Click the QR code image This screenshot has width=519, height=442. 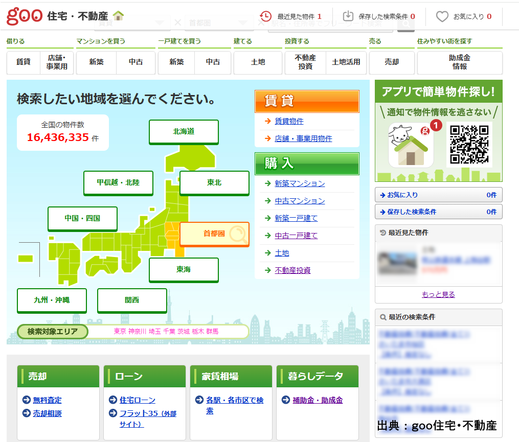click(469, 144)
